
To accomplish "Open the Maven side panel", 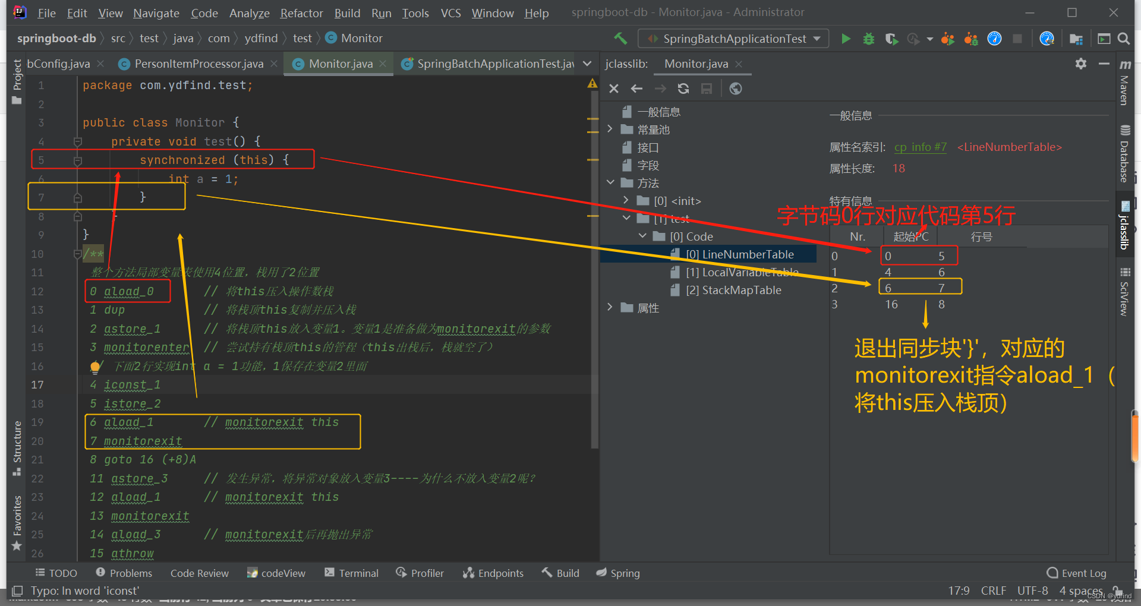I will click(1124, 83).
